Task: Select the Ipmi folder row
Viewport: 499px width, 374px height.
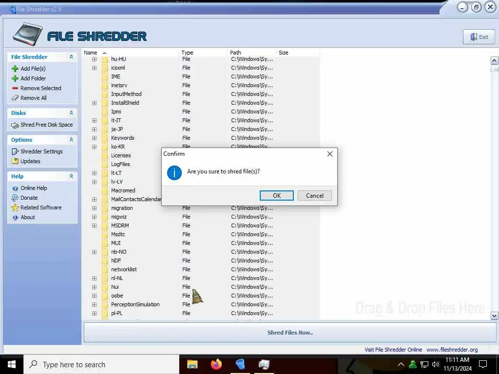Action: (201, 112)
